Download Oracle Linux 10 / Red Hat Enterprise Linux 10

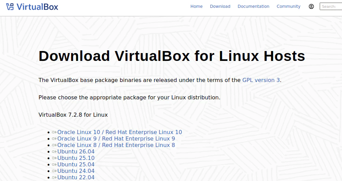(x=120, y=132)
